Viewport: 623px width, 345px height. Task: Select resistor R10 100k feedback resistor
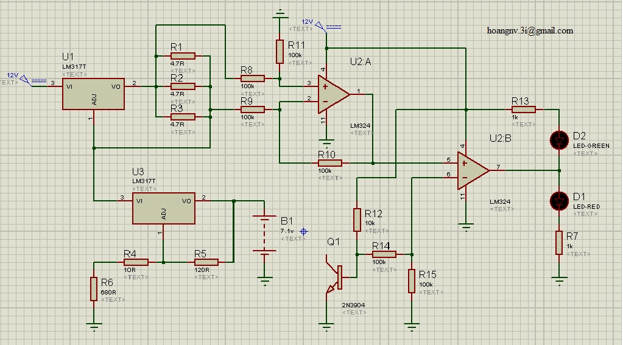point(330,163)
